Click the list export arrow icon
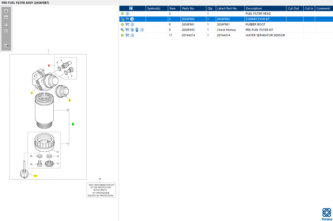 pyautogui.click(x=6, y=46)
